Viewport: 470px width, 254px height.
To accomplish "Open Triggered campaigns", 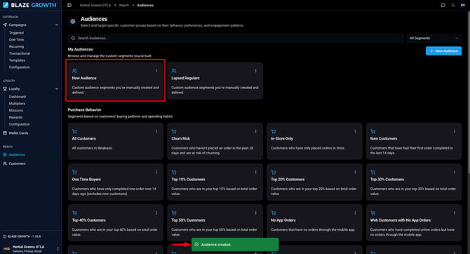I will (16, 33).
